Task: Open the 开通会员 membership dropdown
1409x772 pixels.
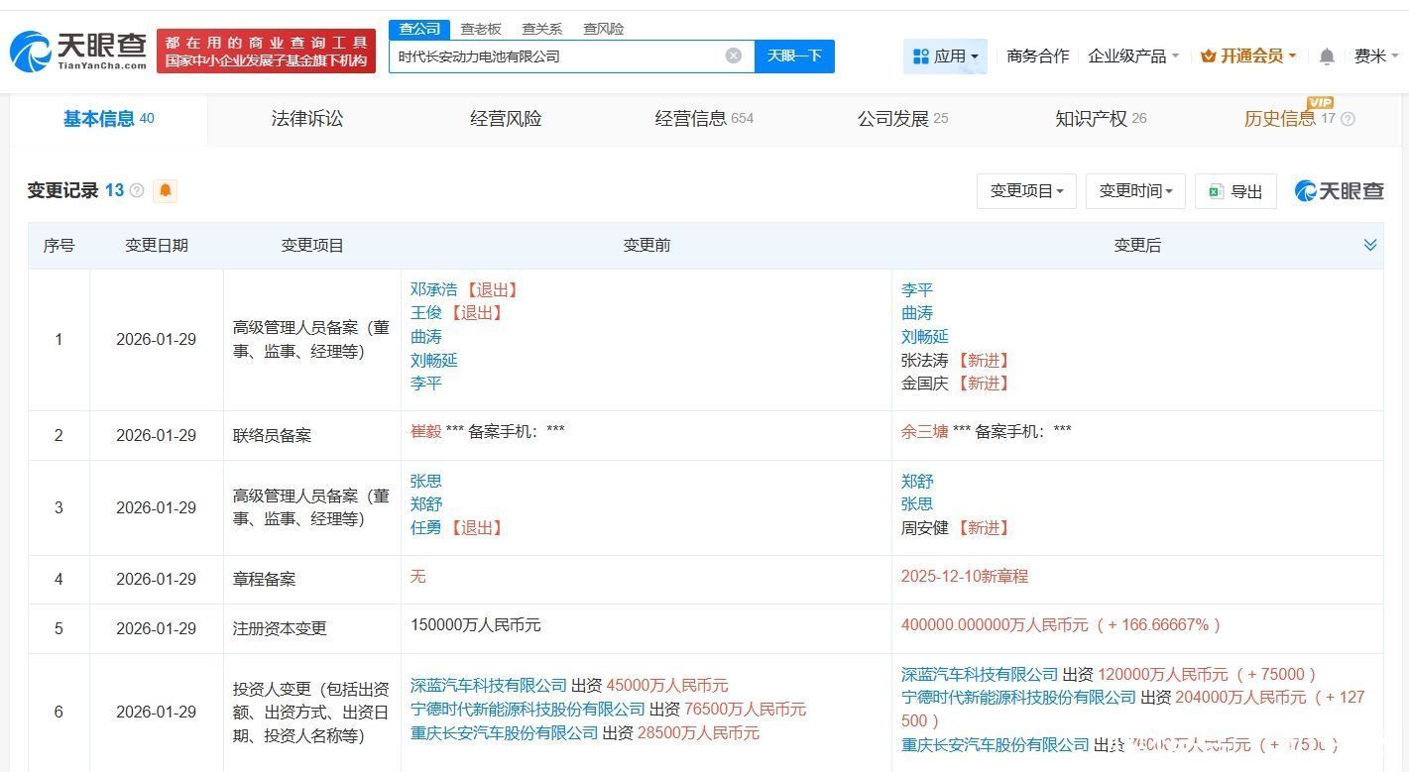Action: [x=1248, y=56]
